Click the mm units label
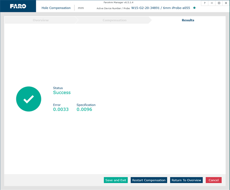Image resolution: width=230 pixels, height=190 pixels. pyautogui.click(x=81, y=8)
